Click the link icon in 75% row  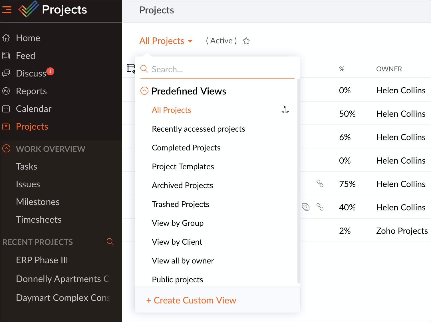pyautogui.click(x=320, y=184)
